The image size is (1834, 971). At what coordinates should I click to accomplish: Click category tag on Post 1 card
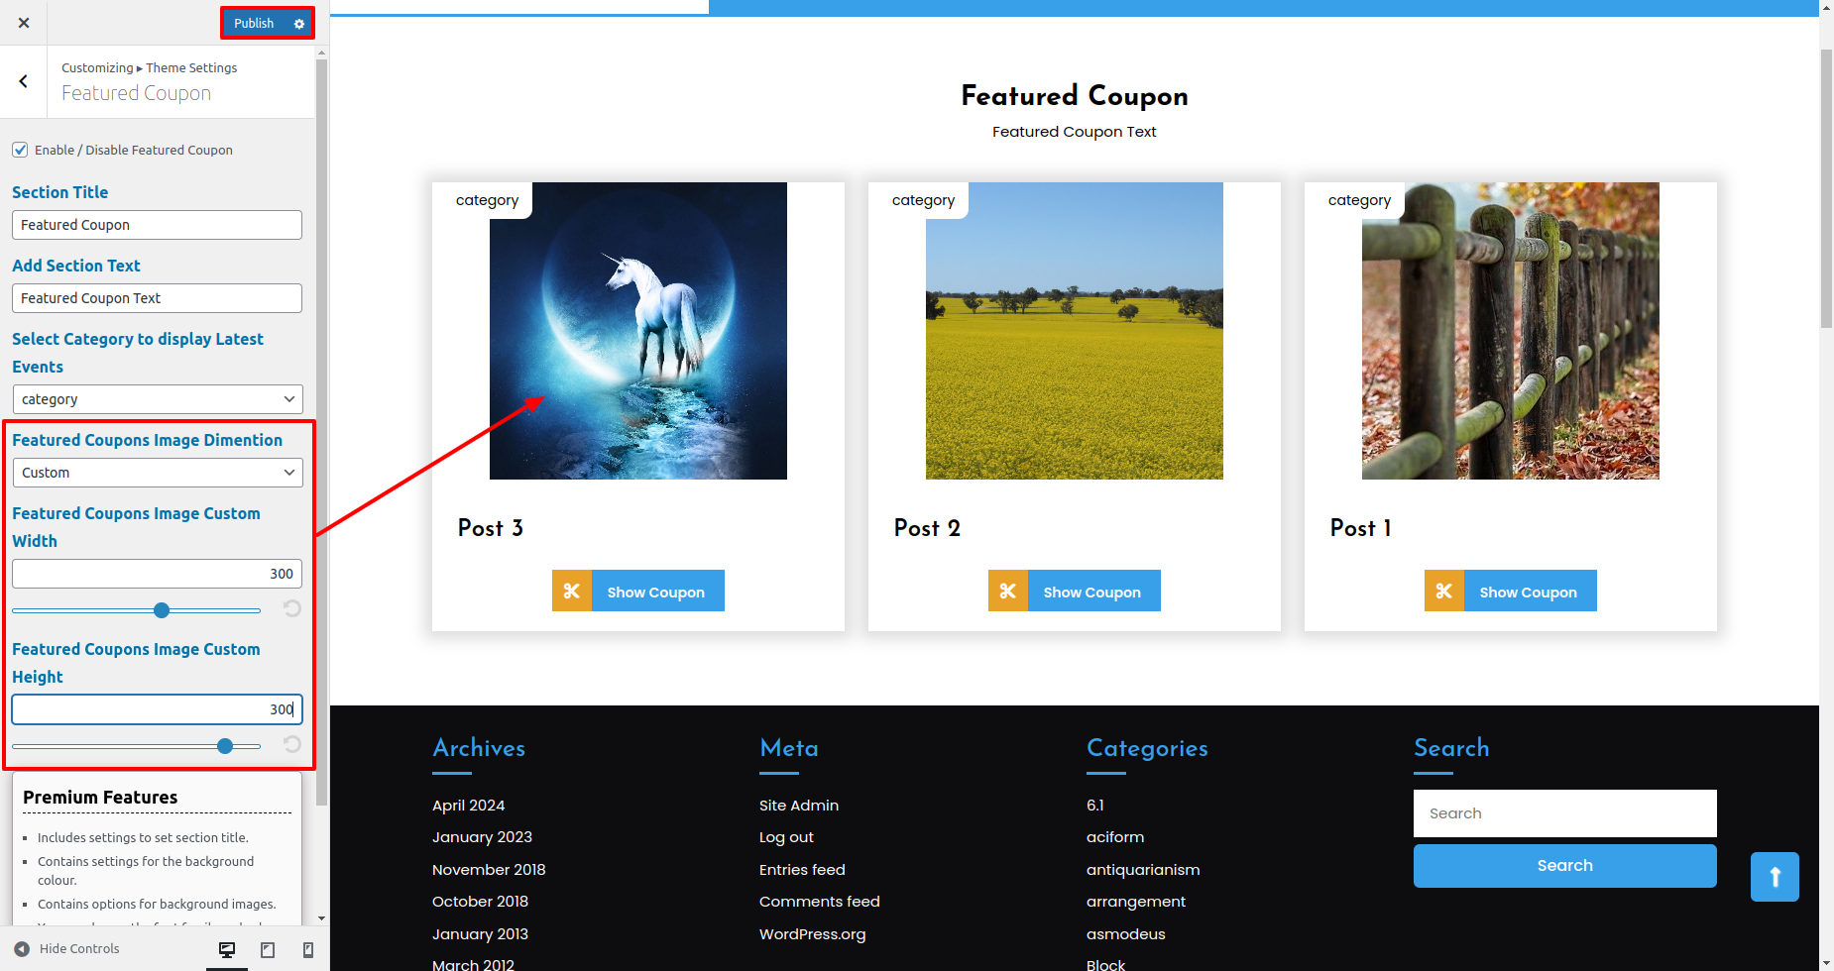pyautogui.click(x=1359, y=200)
